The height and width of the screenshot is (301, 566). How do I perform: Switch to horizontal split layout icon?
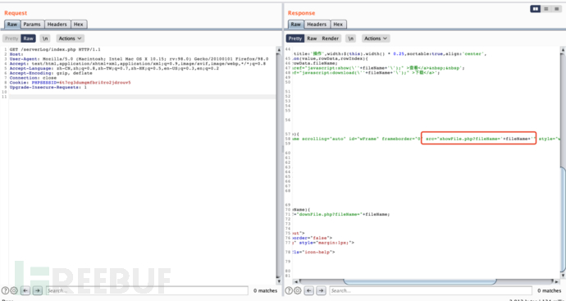pos(545,9)
